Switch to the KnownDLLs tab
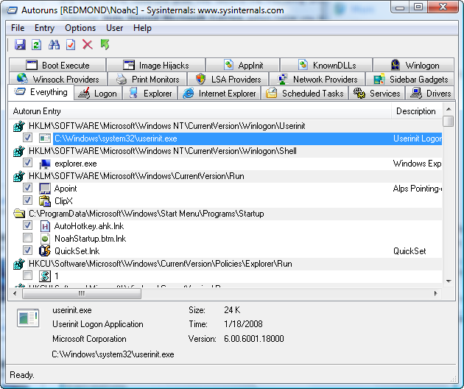 click(326, 65)
